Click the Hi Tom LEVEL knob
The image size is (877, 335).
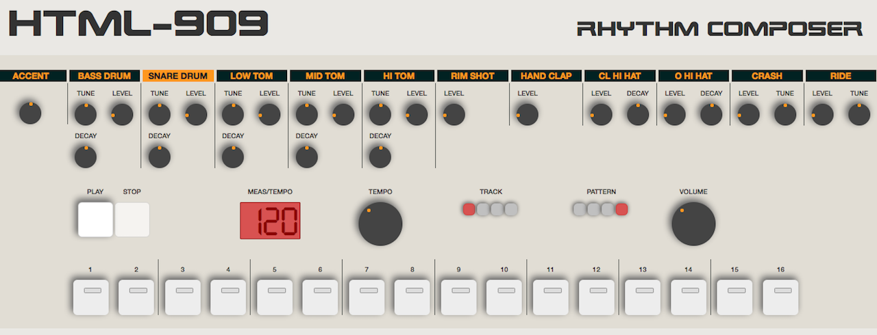[x=417, y=114]
